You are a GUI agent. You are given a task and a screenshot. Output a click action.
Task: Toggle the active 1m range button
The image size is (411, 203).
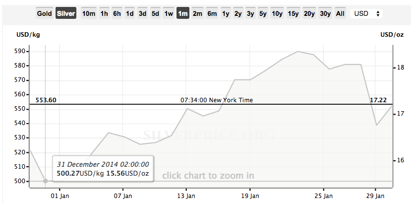click(x=183, y=13)
